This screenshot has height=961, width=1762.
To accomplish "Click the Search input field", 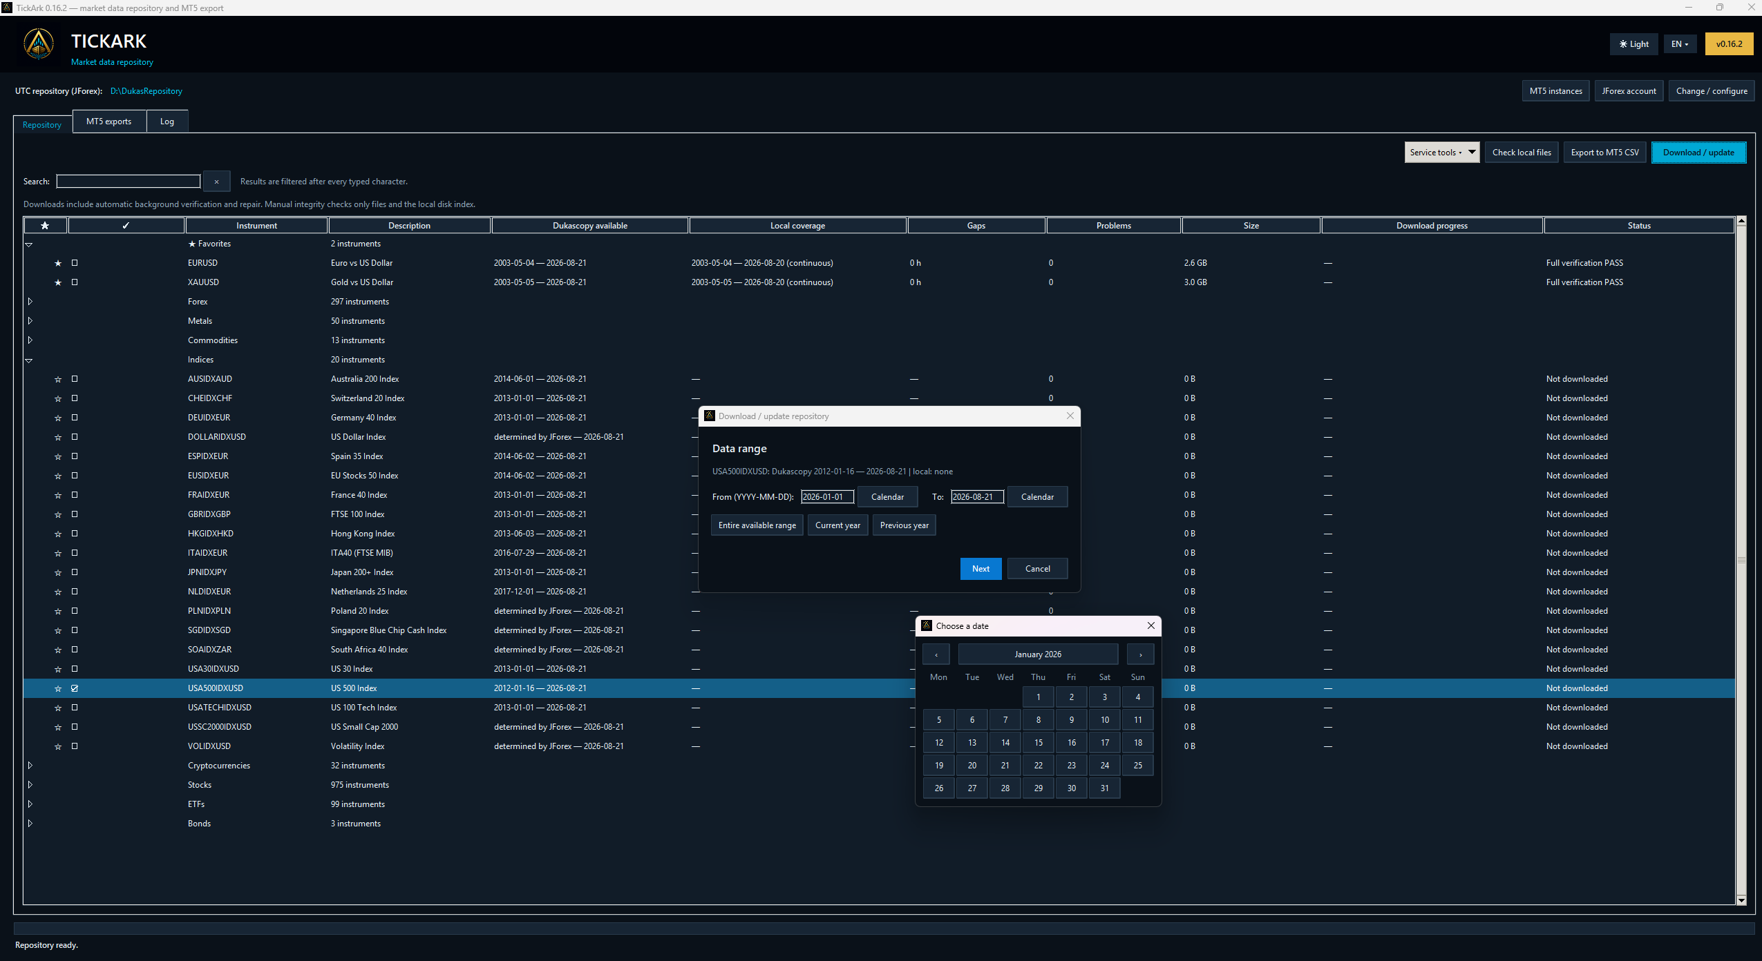I will tap(129, 182).
